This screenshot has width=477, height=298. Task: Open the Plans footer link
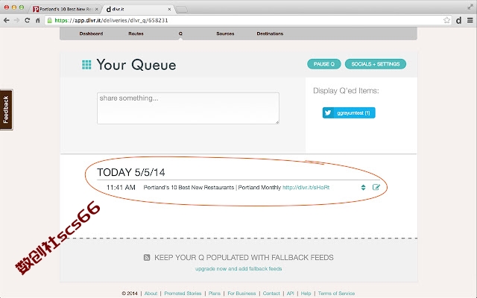[215, 294]
